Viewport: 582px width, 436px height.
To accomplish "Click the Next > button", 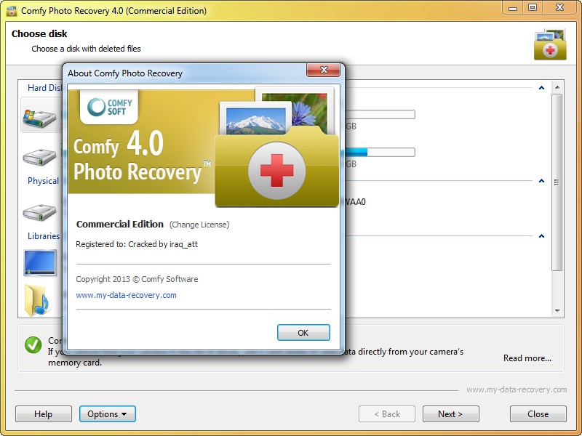I will (x=450, y=413).
